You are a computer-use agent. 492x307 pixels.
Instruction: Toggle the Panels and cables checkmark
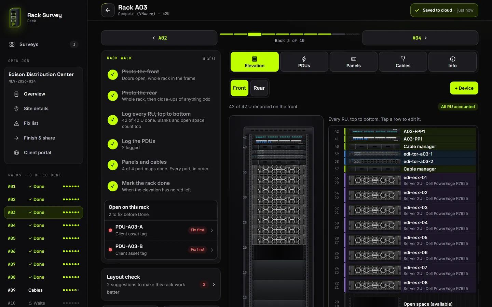click(113, 165)
